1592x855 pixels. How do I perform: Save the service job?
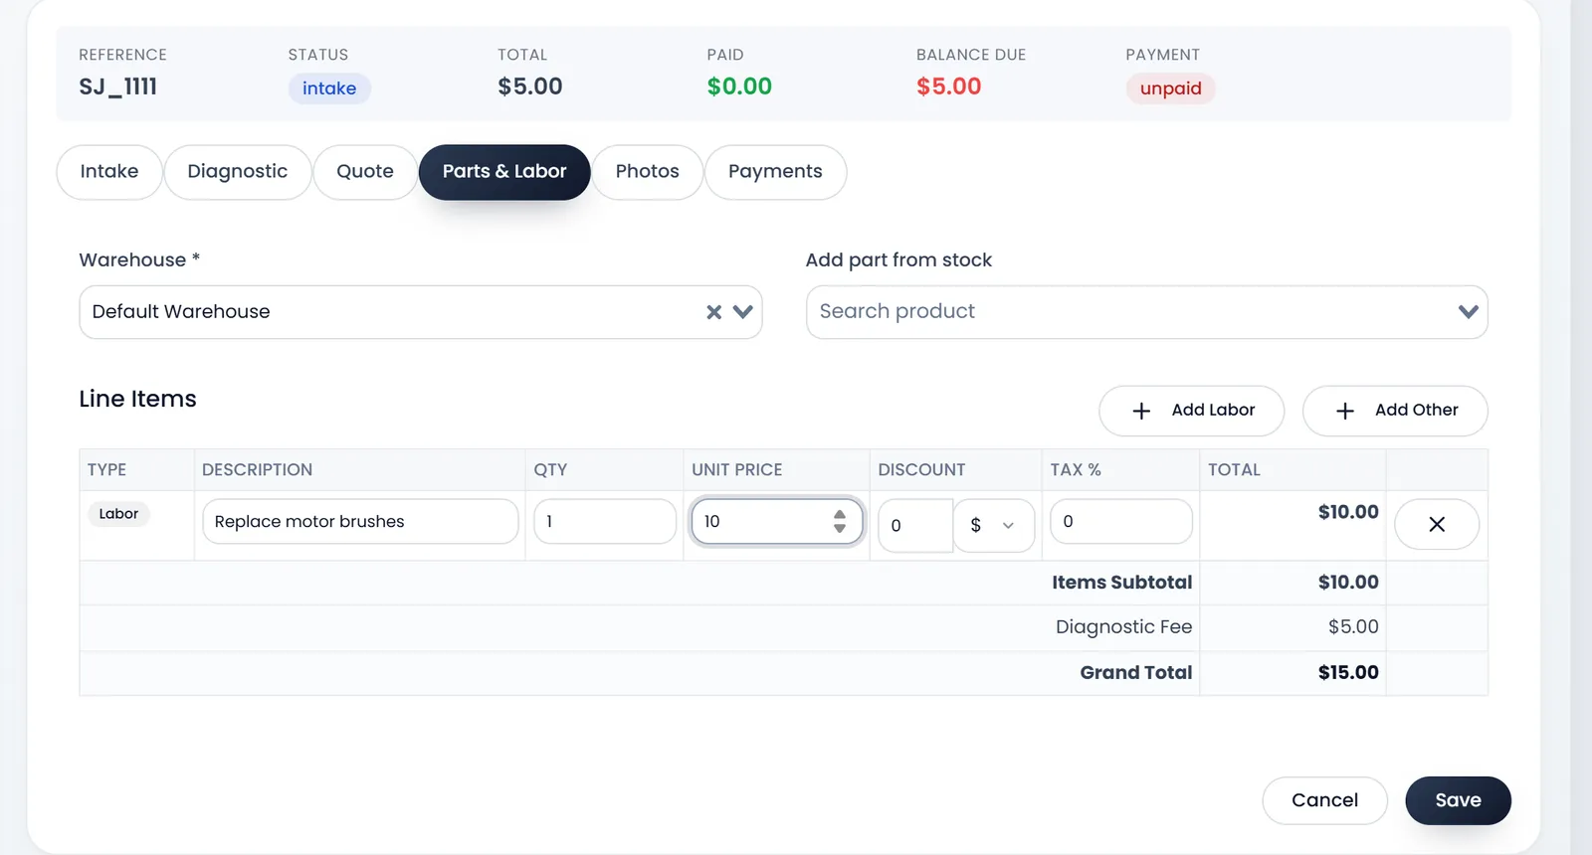(1458, 800)
